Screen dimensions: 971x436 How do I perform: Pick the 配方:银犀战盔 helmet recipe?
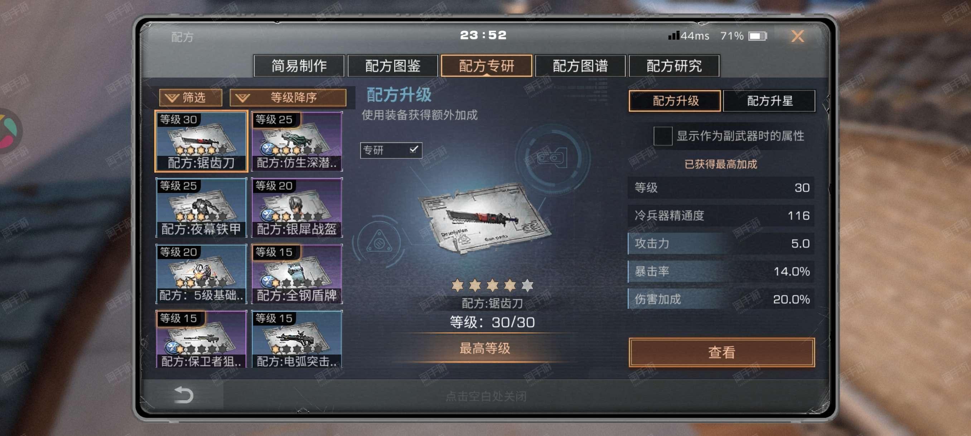pos(297,208)
